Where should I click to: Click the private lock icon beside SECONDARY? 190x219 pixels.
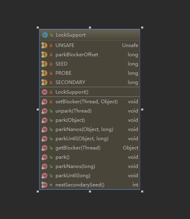[x=51, y=82]
